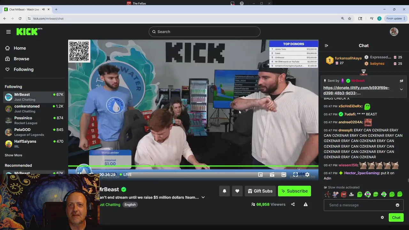The width and height of the screenshot is (409, 230).
Task: Toggle theater mode on the player
Action: click(284, 174)
